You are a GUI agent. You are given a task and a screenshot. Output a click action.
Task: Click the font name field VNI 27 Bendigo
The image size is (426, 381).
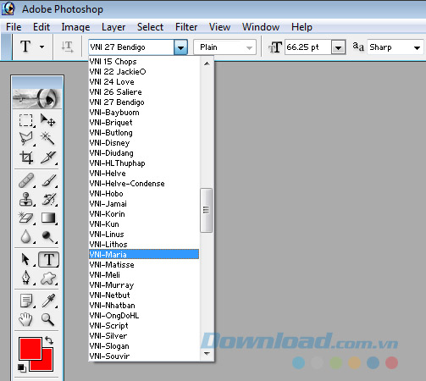click(x=131, y=47)
